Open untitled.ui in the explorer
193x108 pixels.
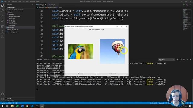tap(12, 25)
